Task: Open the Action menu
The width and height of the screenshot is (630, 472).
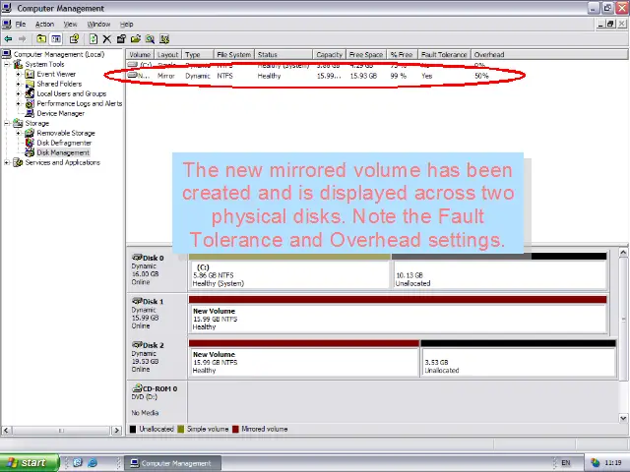Action: coord(44,24)
